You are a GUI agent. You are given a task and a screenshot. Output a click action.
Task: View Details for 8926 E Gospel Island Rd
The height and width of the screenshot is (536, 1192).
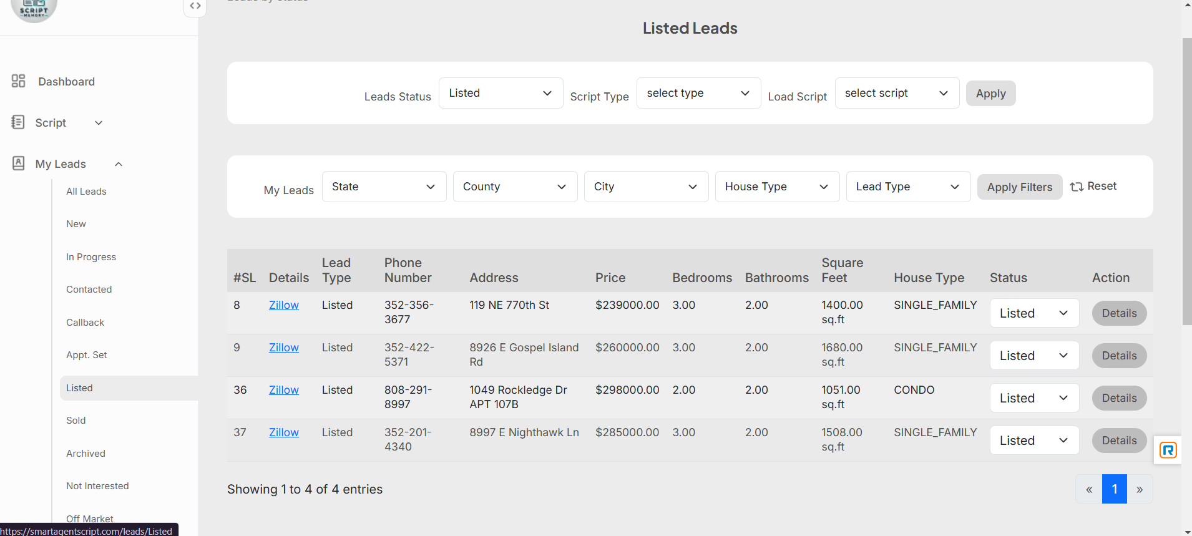(1119, 356)
